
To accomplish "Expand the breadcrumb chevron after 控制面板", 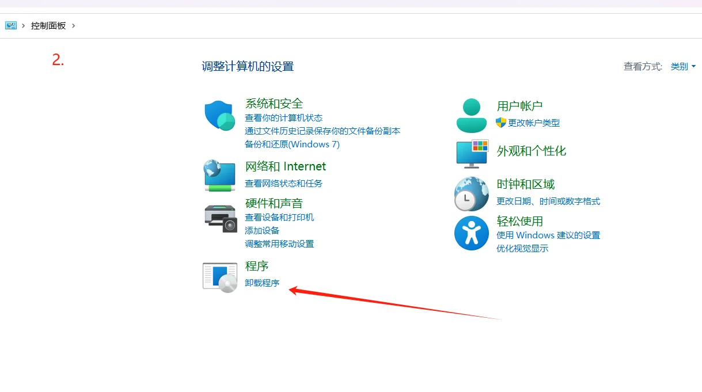I will pos(73,25).
